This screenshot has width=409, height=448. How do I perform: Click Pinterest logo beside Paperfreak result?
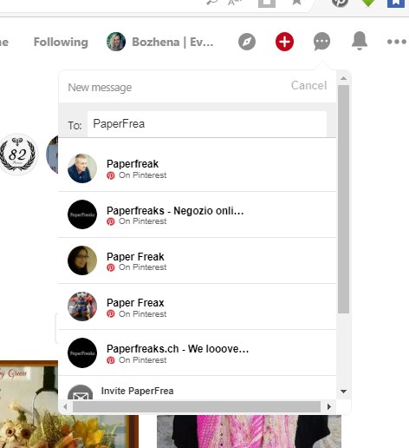[x=111, y=175]
